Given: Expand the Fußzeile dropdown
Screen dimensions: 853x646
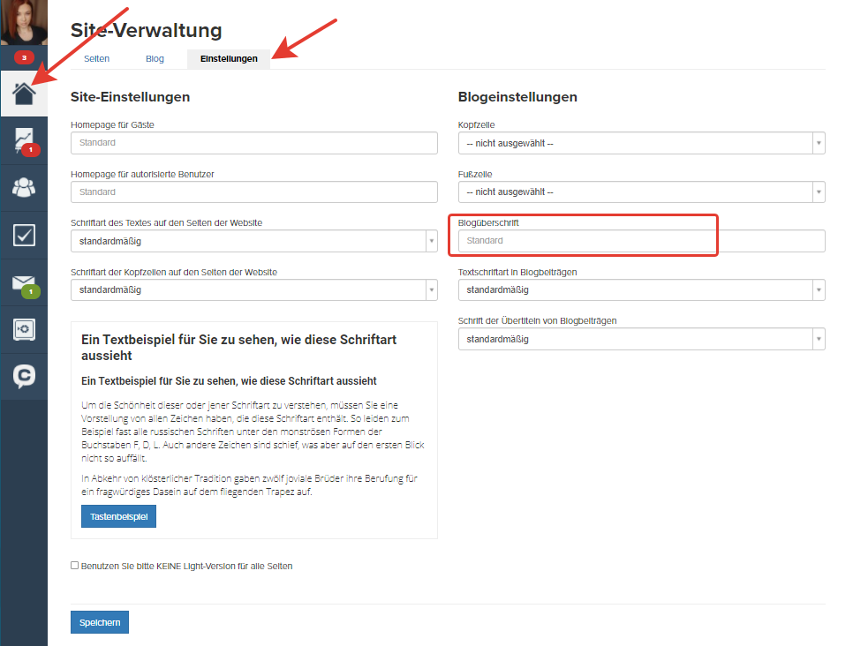Looking at the screenshot, I should pos(641,192).
